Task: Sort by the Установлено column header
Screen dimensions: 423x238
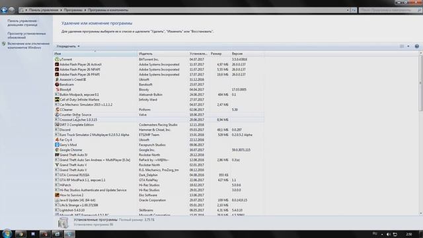Action: pos(199,54)
